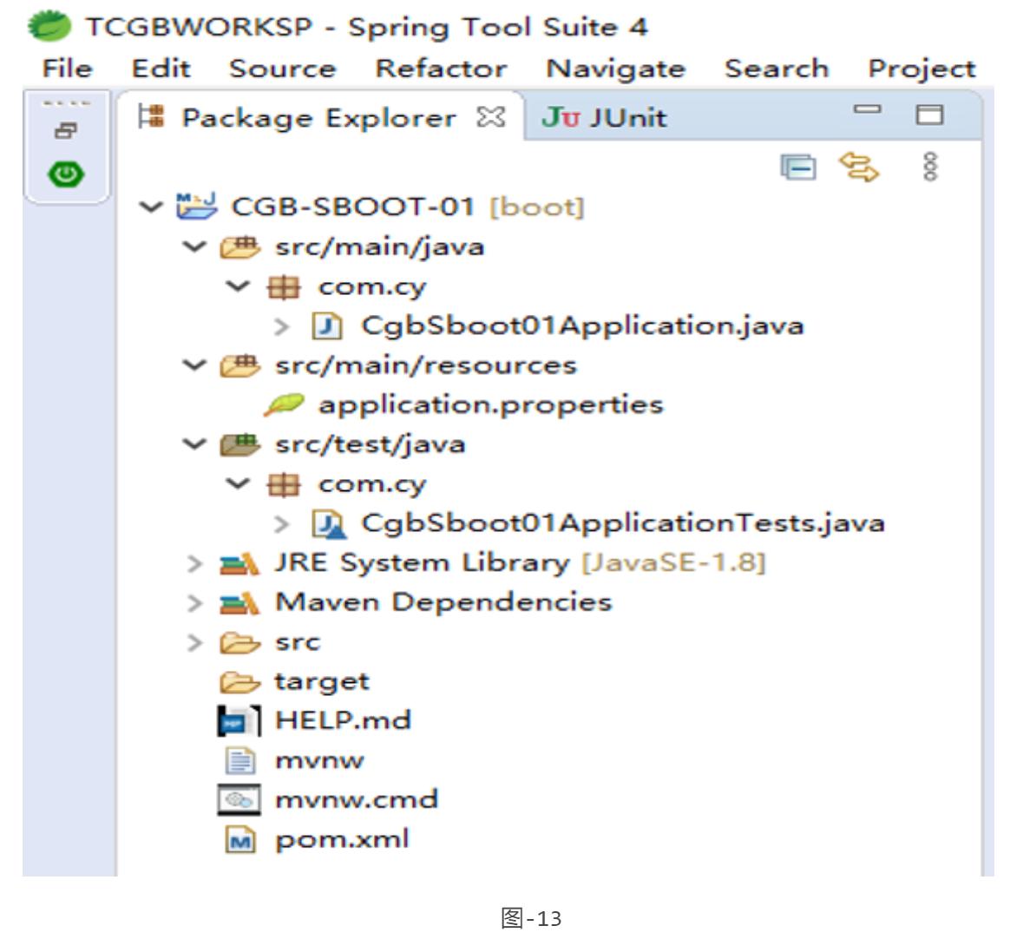Select the HELP.md file name
This screenshot has width=1010, height=939.
point(344,720)
